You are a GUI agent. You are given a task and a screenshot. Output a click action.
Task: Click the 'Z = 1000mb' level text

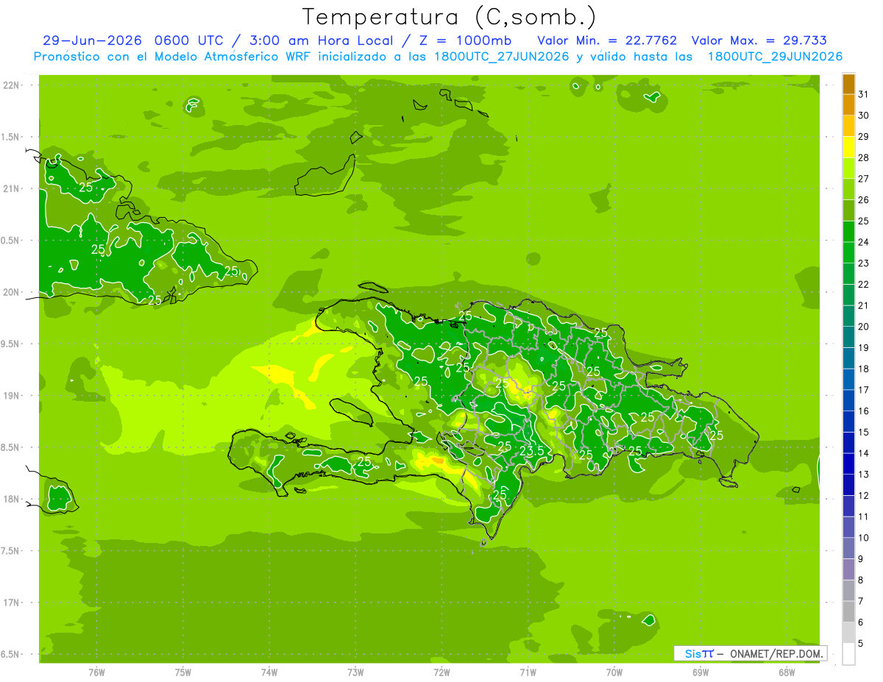tap(467, 40)
